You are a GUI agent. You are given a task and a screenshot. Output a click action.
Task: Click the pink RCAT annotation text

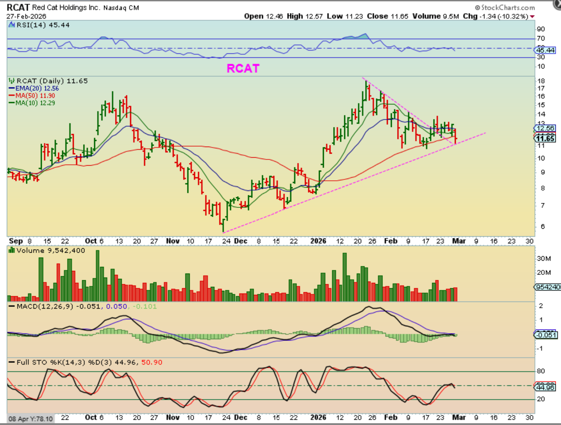point(243,68)
